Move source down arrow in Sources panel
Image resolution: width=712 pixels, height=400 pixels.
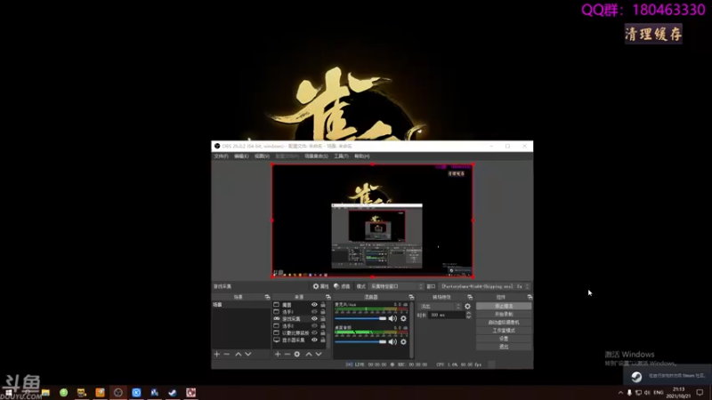(319, 354)
